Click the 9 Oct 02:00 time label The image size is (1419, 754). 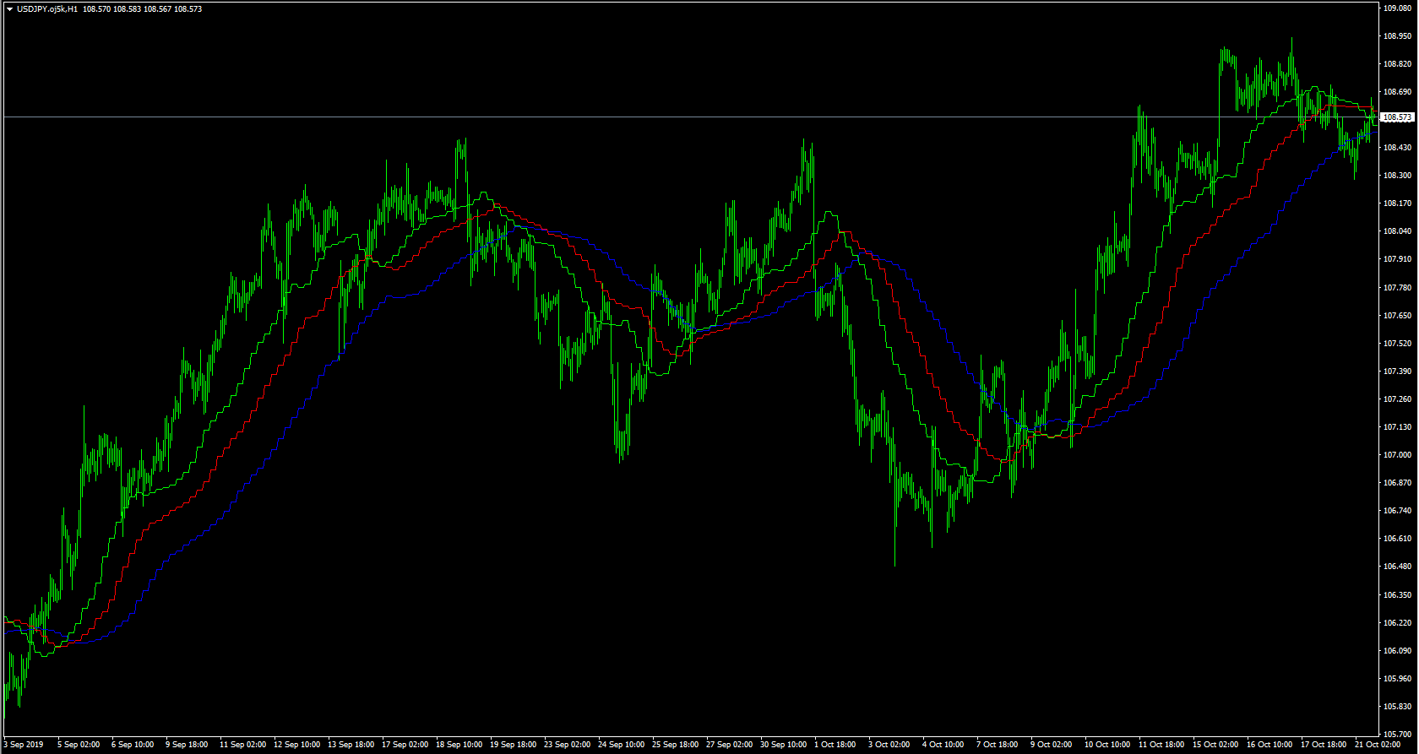click(x=1051, y=745)
